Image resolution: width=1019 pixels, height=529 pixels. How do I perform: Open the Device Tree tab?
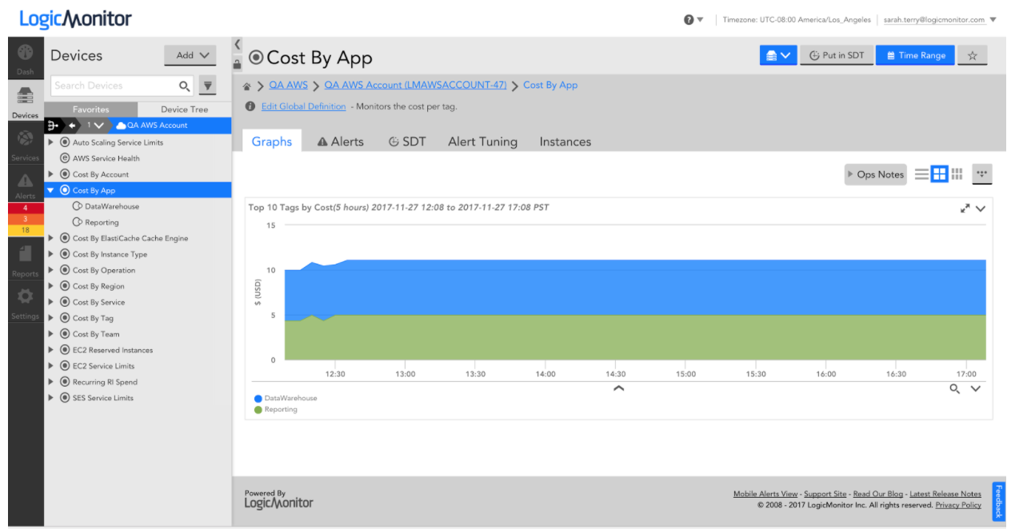[184, 109]
